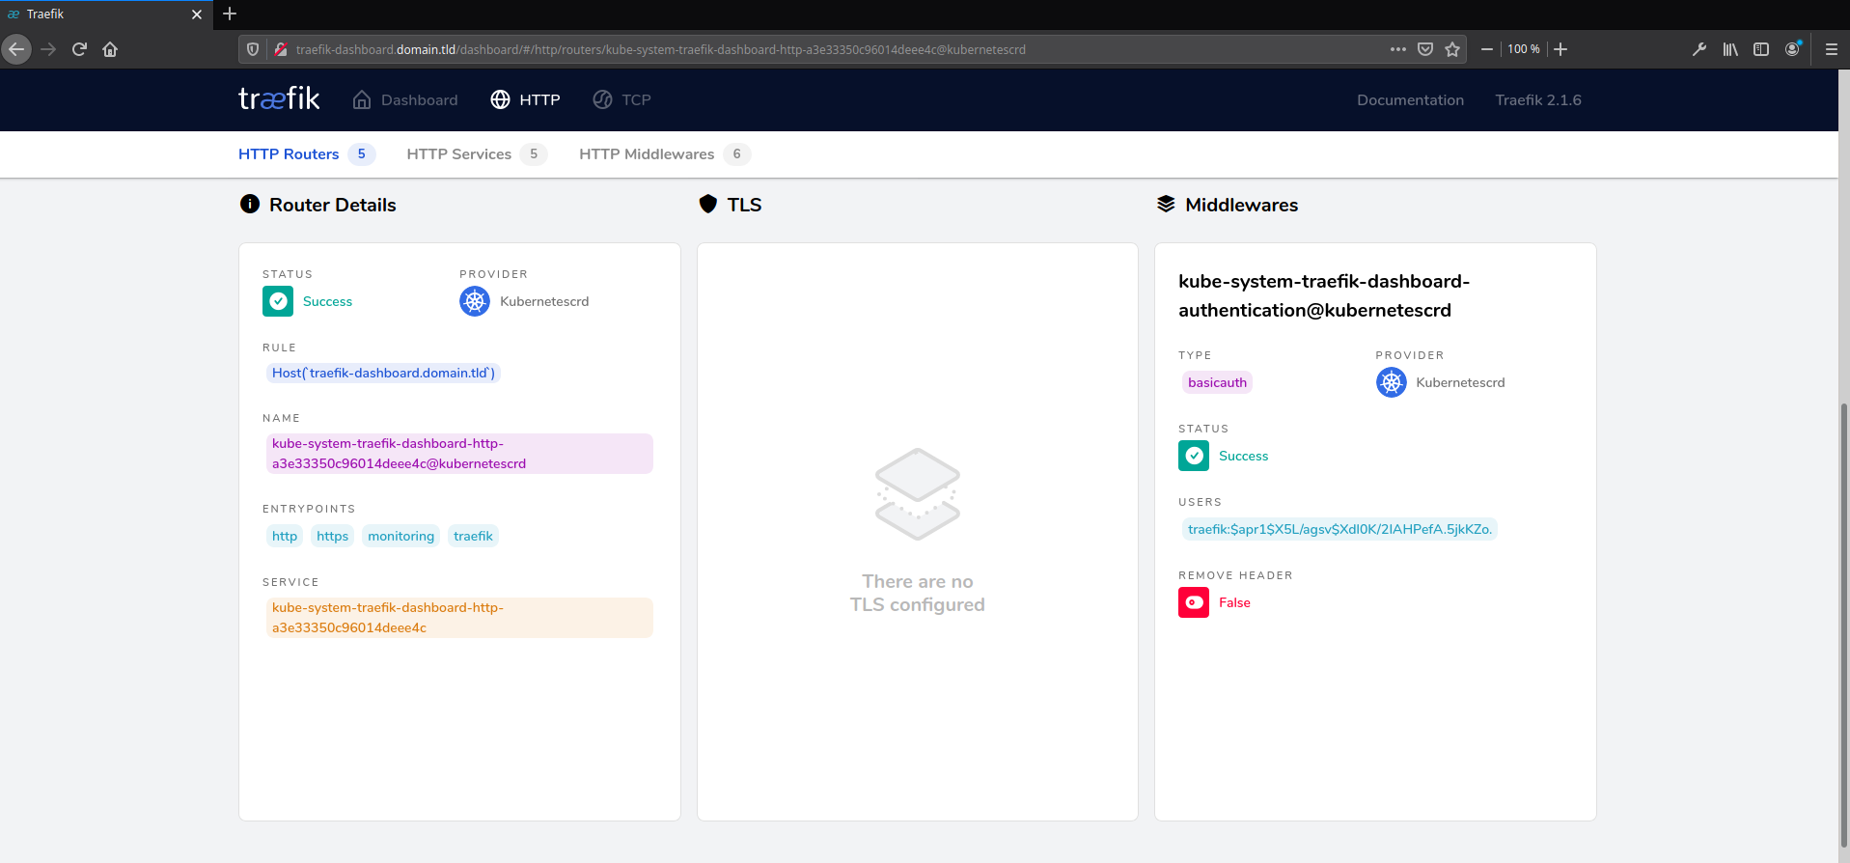Viewport: 1850px width, 863px height.
Task: Open the browser library icon
Action: point(1730,49)
